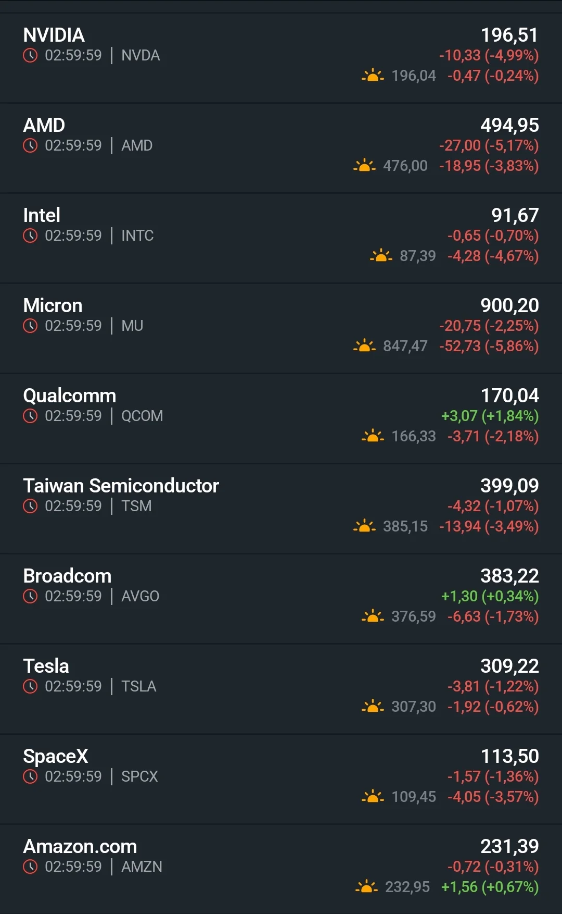Tap the clock icon beside QCOM
The width and height of the screenshot is (562, 914).
point(30,416)
